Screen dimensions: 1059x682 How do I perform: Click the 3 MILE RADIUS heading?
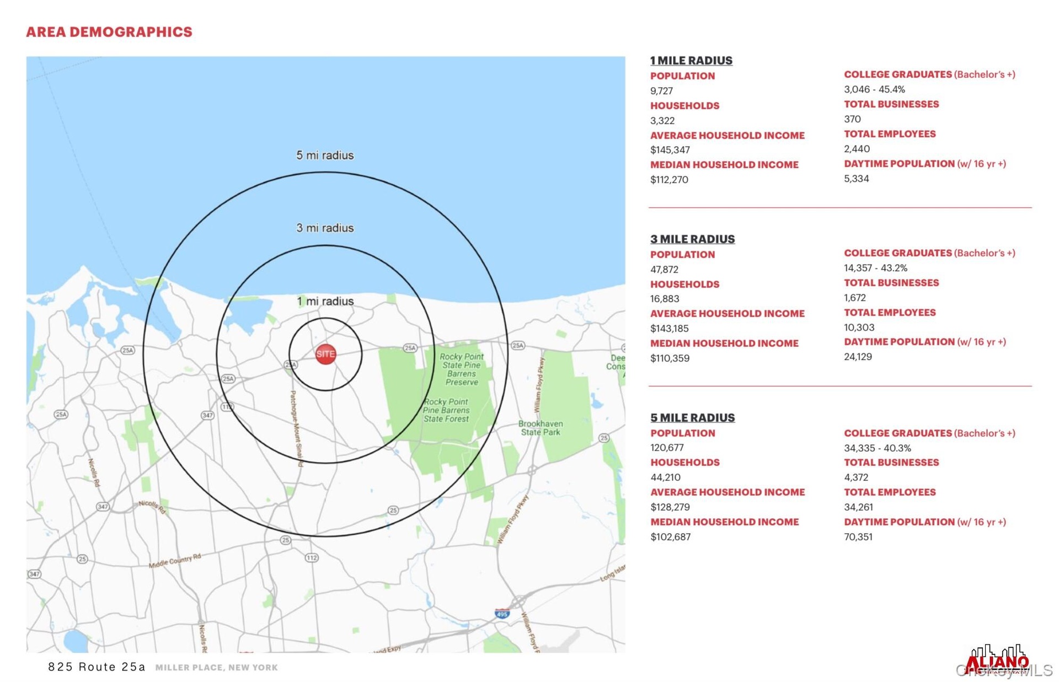coord(692,239)
